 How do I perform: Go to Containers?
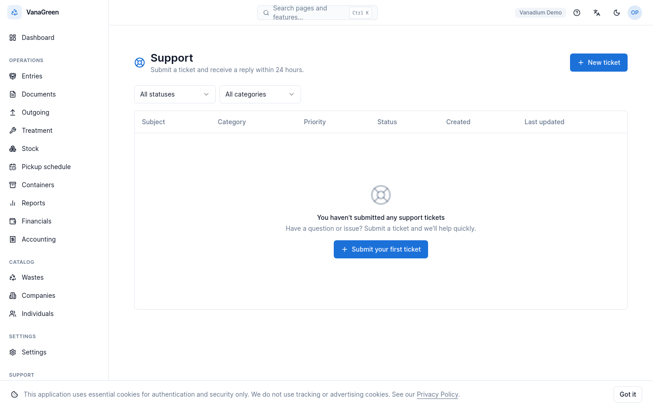[x=54, y=185]
